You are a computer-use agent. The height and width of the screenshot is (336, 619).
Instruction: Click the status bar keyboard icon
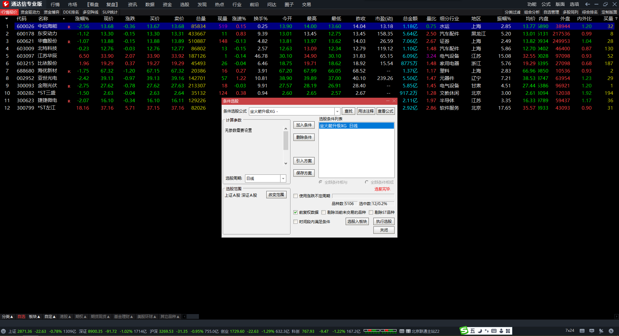coord(582,331)
